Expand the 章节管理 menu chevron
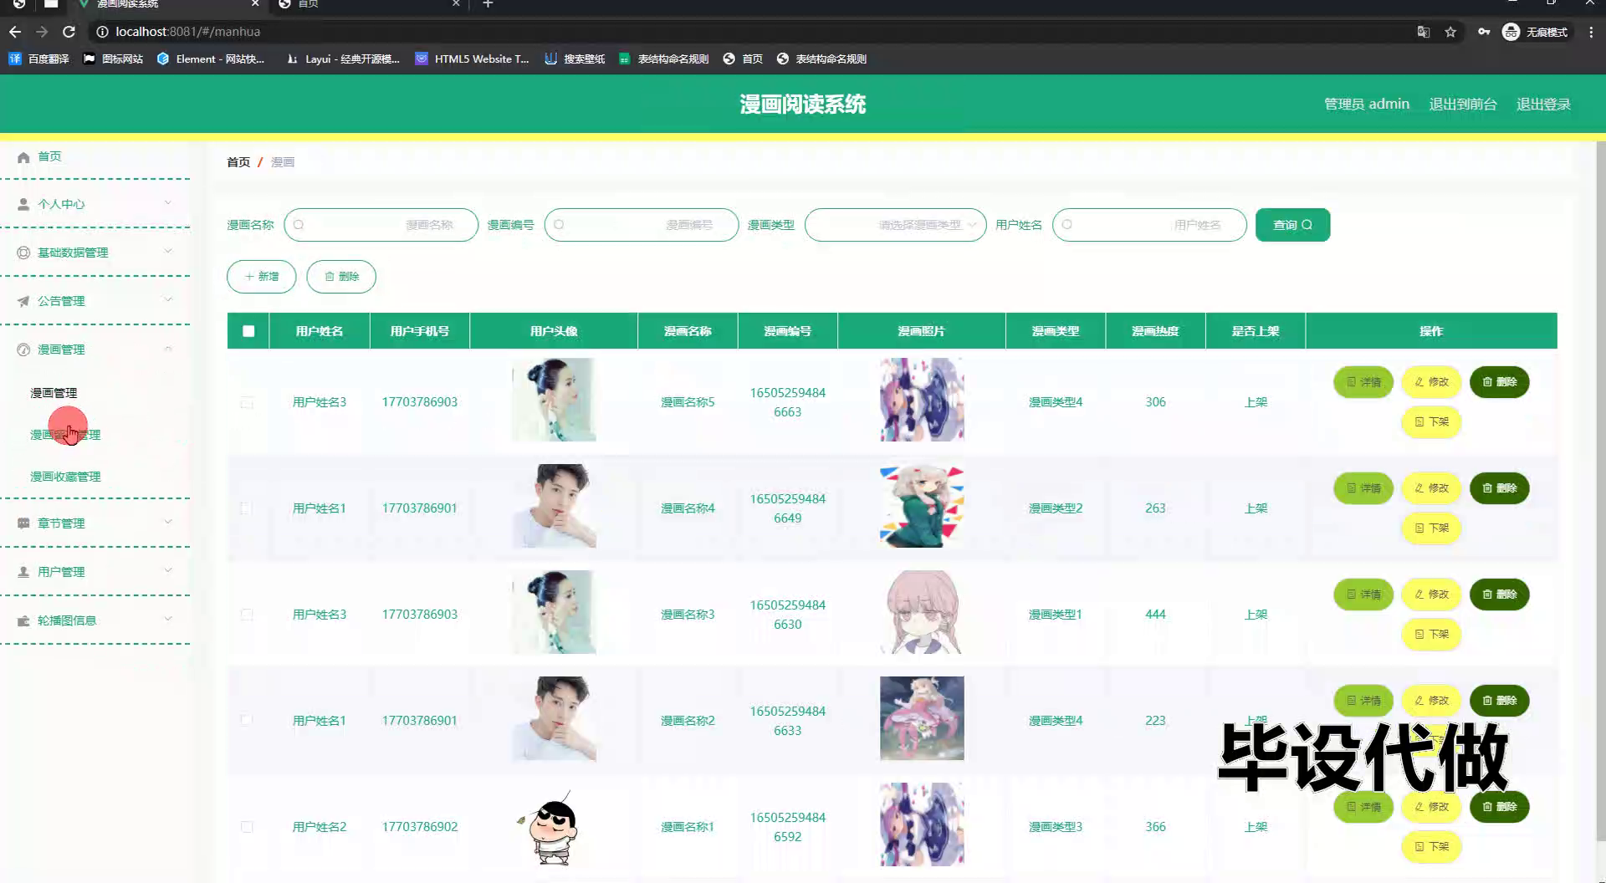This screenshot has height=883, width=1606. (x=168, y=523)
